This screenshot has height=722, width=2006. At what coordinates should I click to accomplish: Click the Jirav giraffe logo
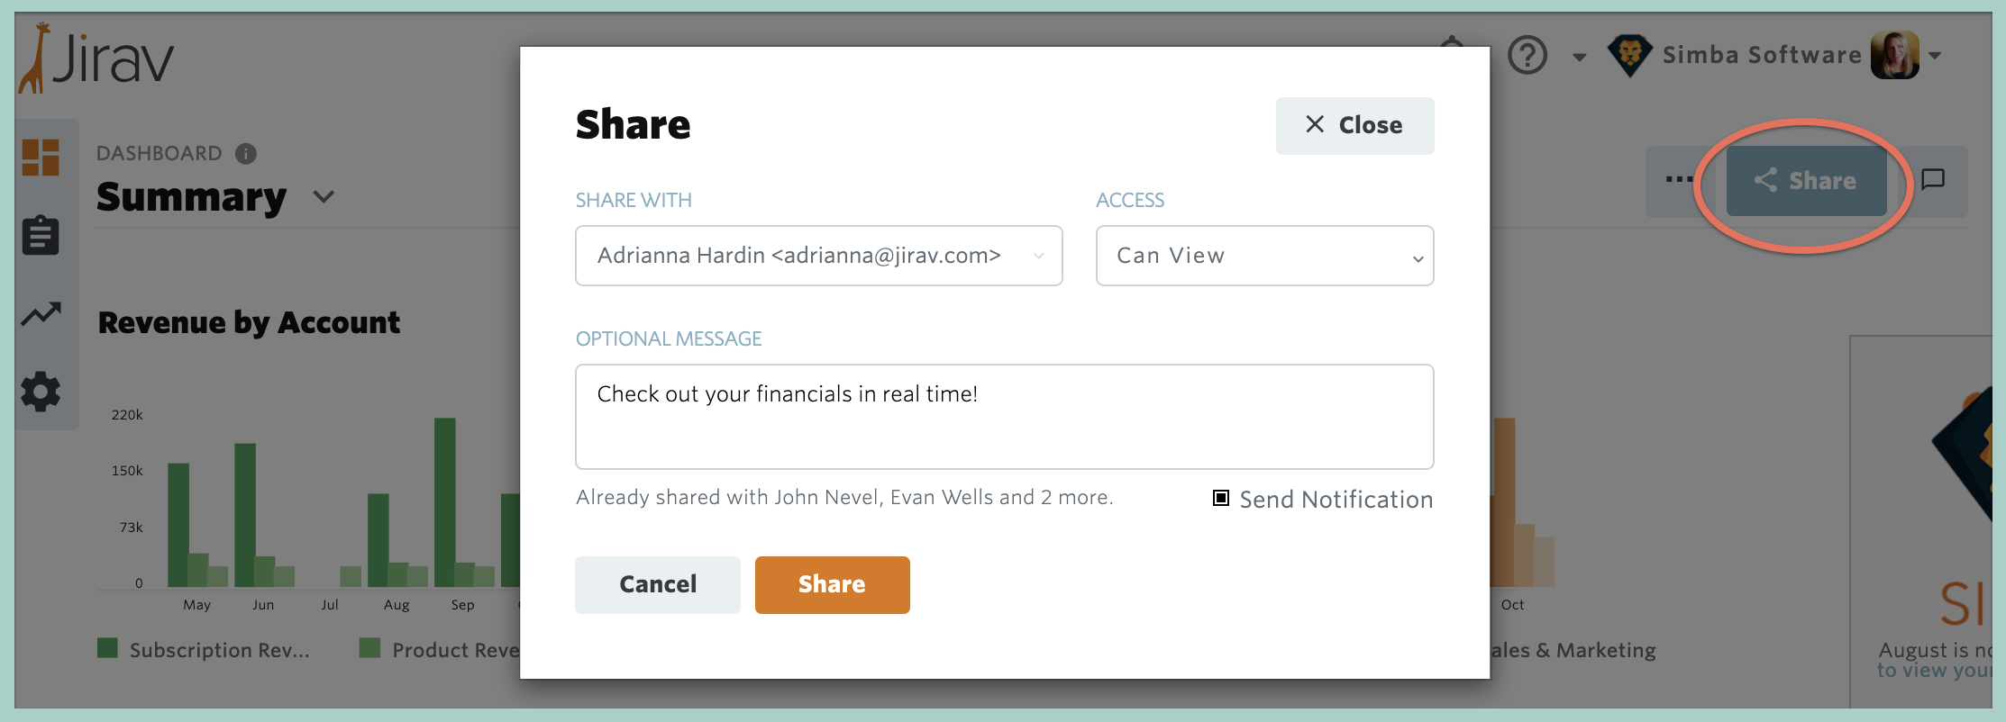96,58
